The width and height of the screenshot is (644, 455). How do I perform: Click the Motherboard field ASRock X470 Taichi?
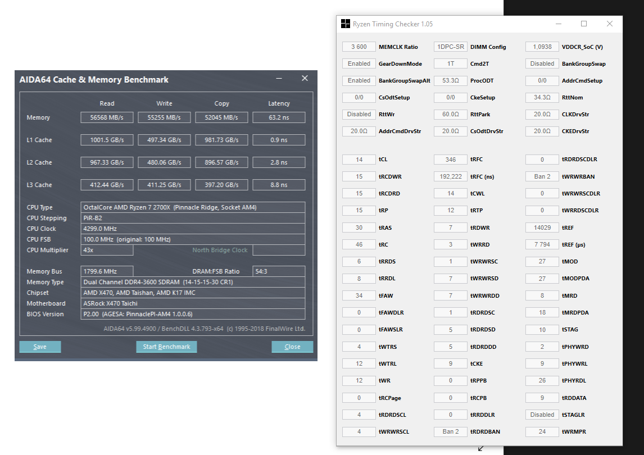click(x=193, y=303)
